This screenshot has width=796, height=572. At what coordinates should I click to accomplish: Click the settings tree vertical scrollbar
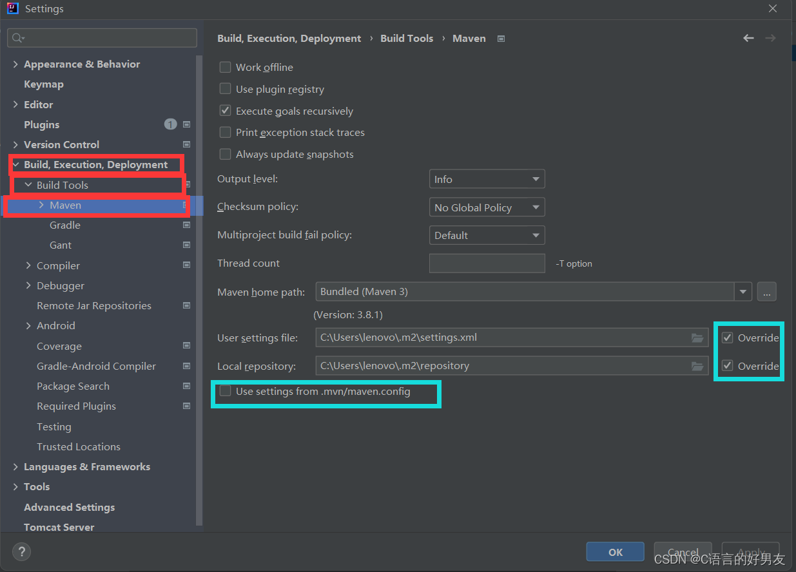[x=200, y=290]
